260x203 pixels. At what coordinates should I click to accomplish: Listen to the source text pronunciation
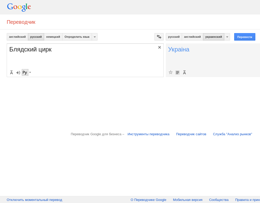click(x=18, y=73)
